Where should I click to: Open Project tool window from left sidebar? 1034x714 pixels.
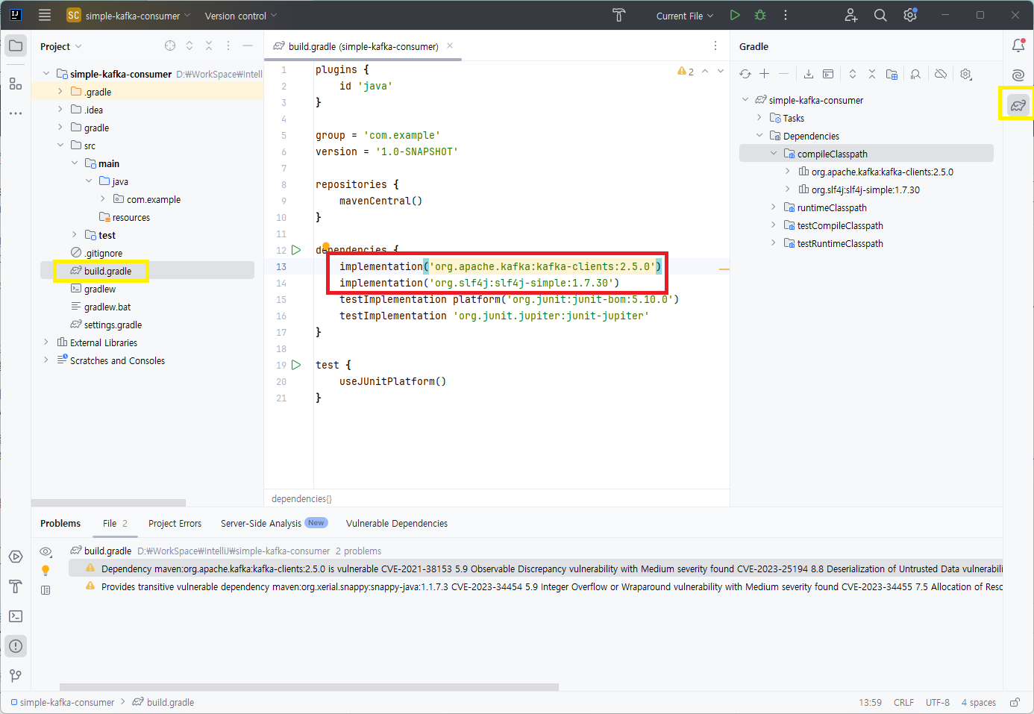(x=16, y=46)
